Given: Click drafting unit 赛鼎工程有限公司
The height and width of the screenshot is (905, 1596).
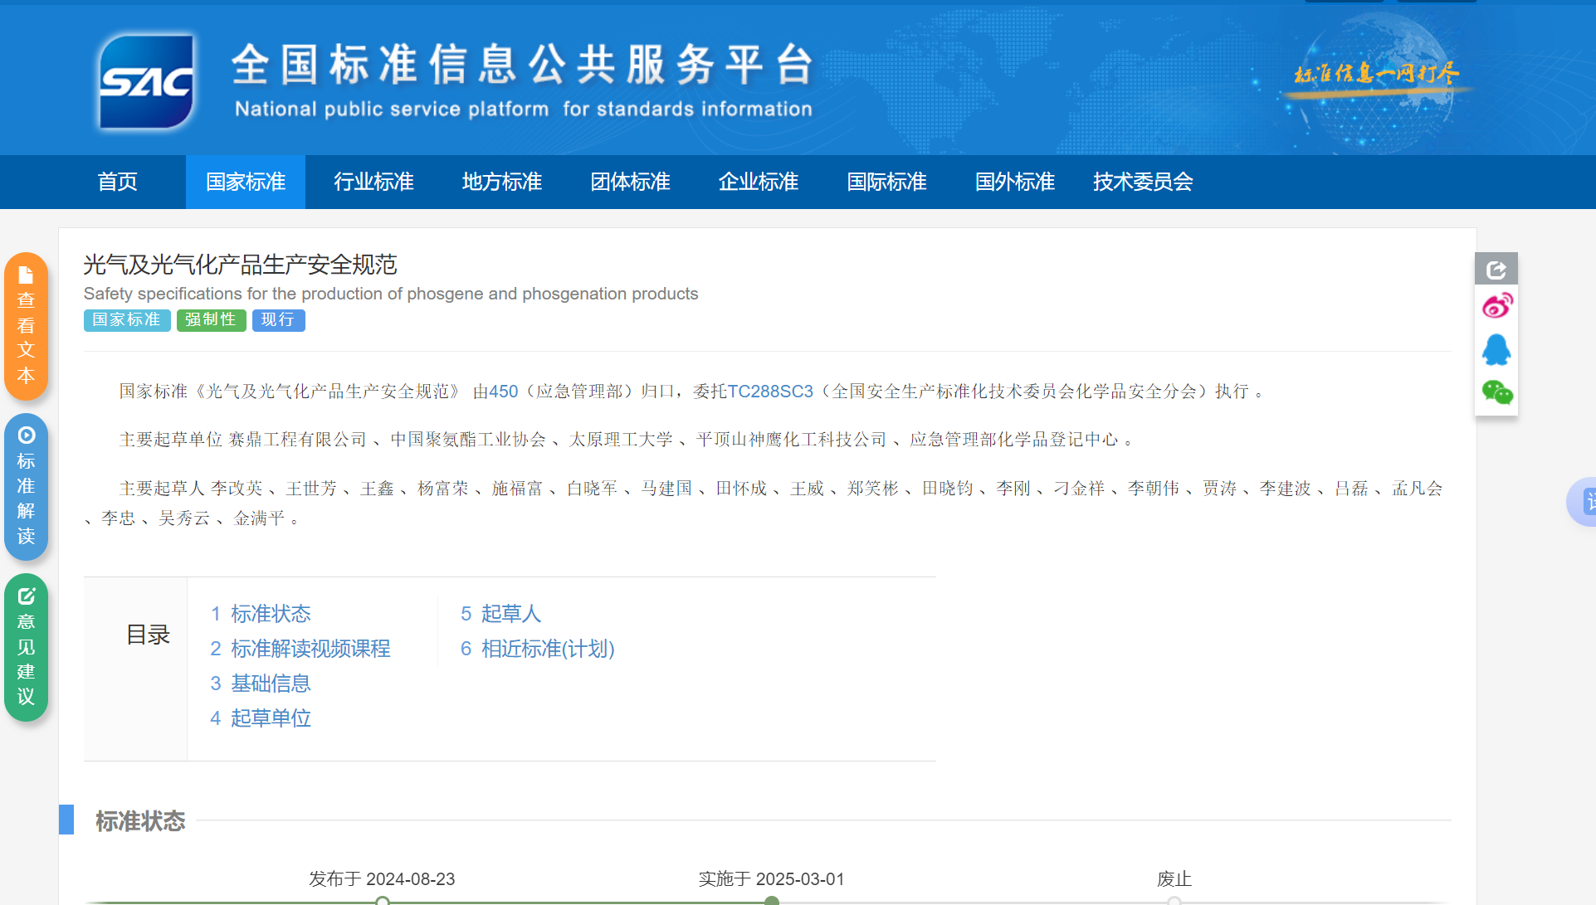Looking at the screenshot, I should tap(298, 440).
